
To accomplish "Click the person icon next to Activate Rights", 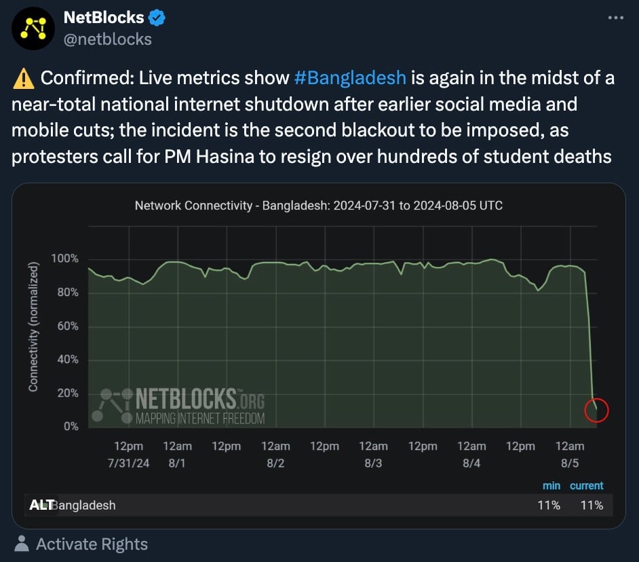I will (21, 544).
